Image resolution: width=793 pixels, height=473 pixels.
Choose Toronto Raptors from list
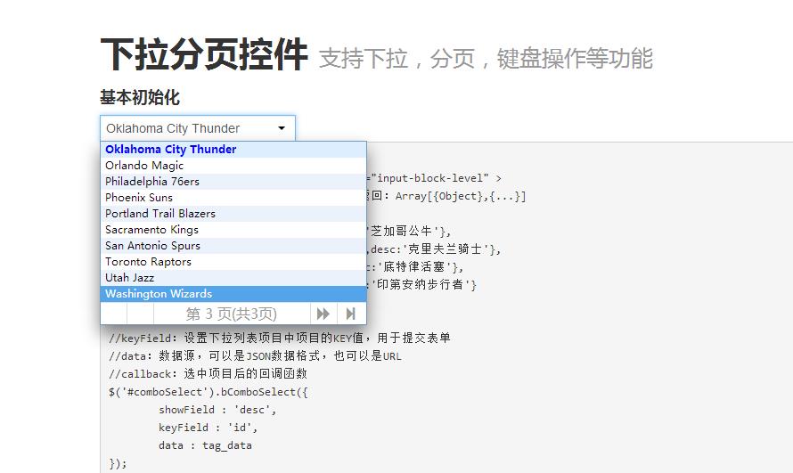[233, 262]
